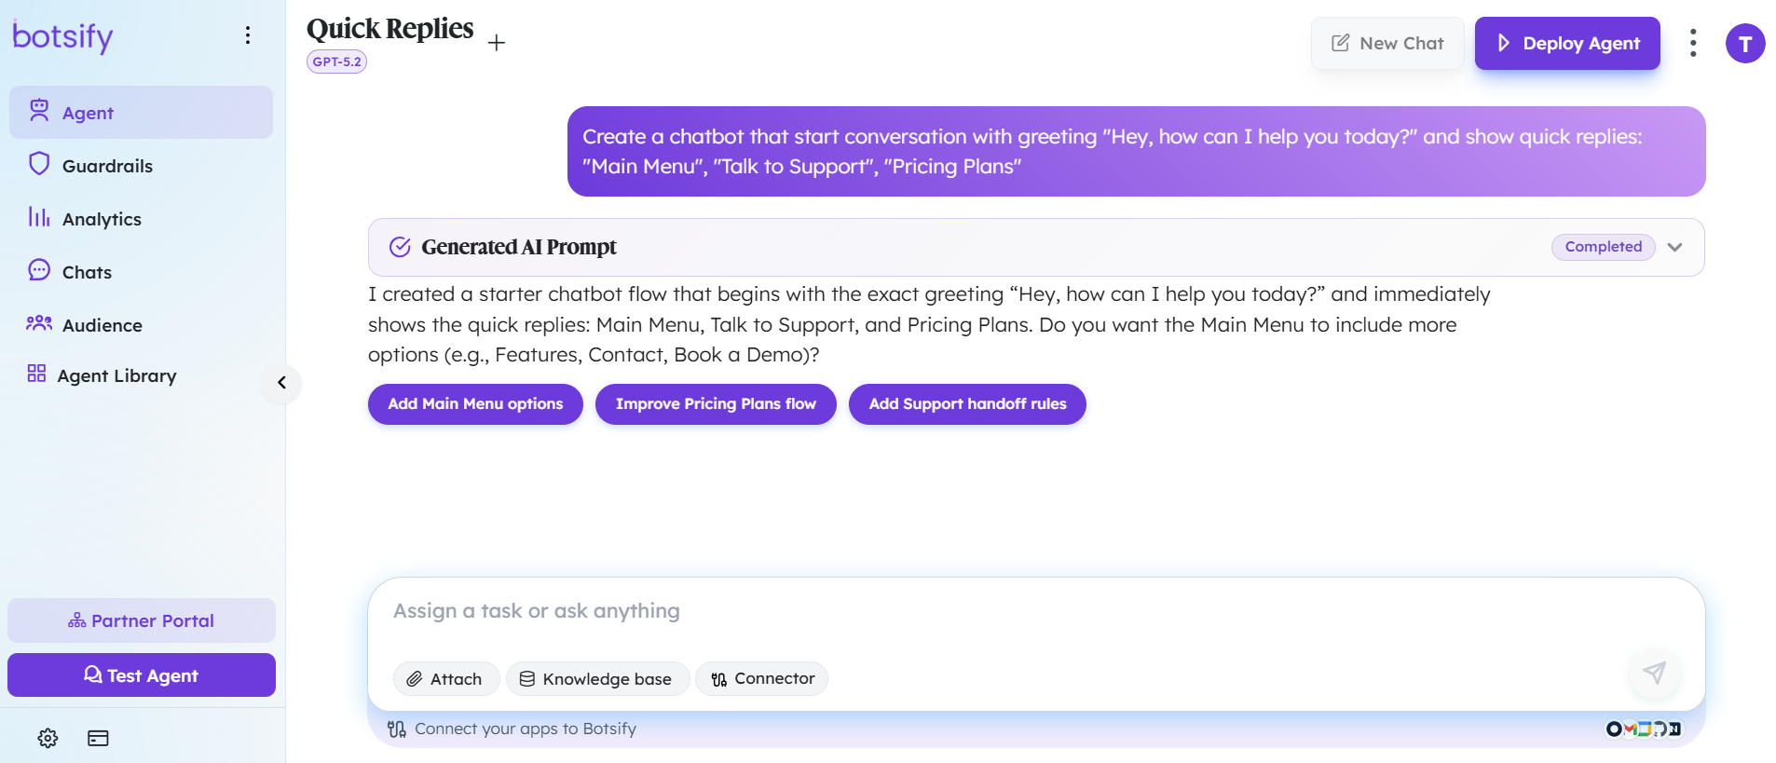The height and width of the screenshot is (763, 1776).
Task: Expand the Generated AI Prompt panel chevron
Action: pyautogui.click(x=1674, y=247)
